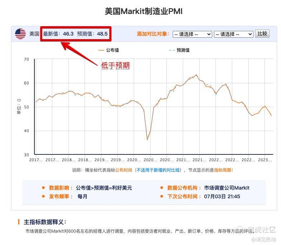Click the 07月03日 21:45 release time
This screenshot has width=281, height=246.
pos(222,196)
